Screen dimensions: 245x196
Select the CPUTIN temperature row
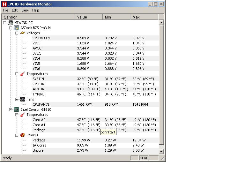pyautogui.click(x=95, y=84)
